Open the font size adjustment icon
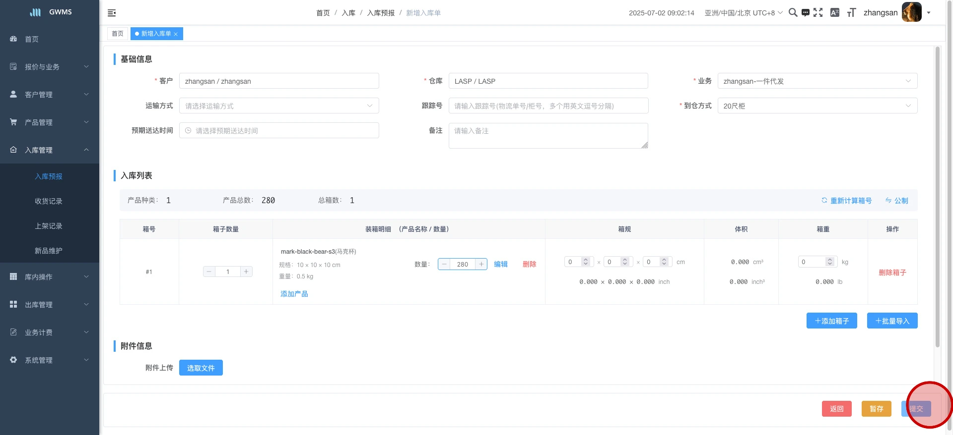The image size is (953, 435). [x=851, y=13]
